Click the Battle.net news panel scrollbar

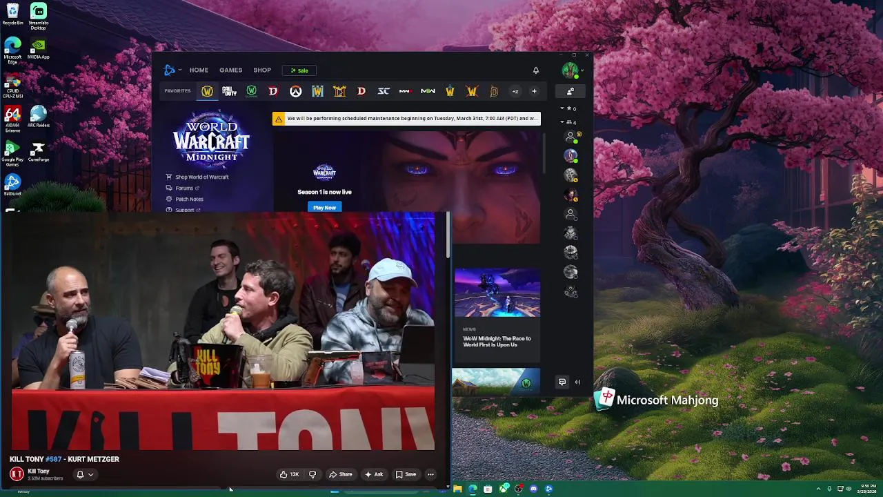(x=544, y=154)
